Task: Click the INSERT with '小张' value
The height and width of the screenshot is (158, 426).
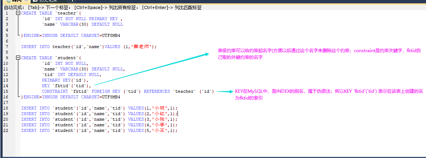Action: coord(99,119)
